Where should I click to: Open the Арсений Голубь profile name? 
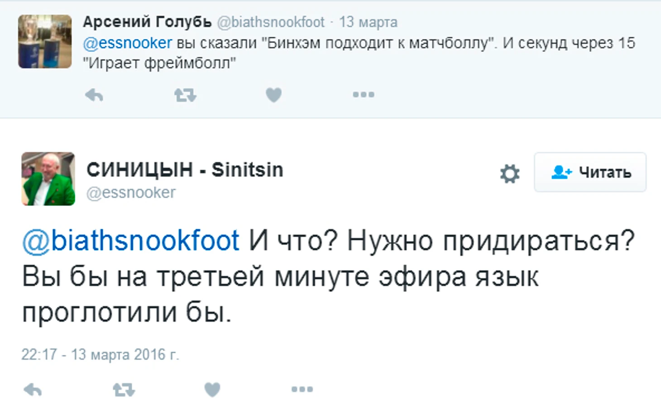click(147, 21)
